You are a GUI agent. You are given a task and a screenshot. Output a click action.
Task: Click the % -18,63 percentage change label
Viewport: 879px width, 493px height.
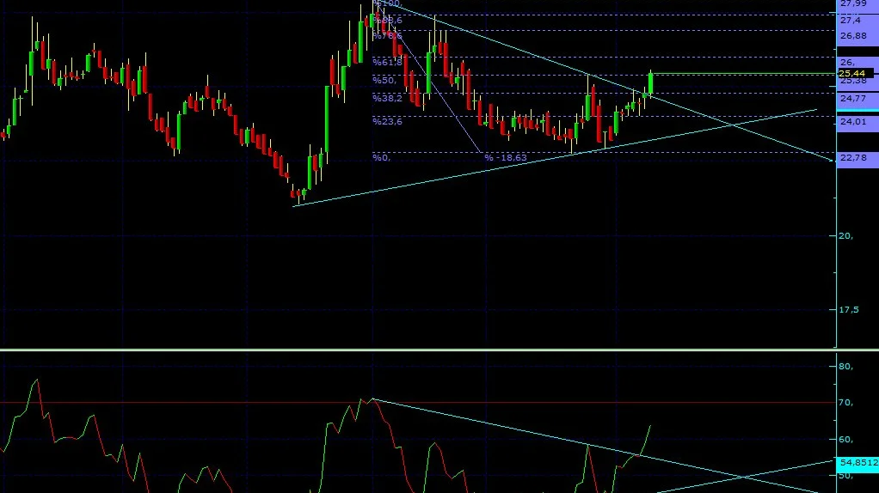click(x=506, y=158)
